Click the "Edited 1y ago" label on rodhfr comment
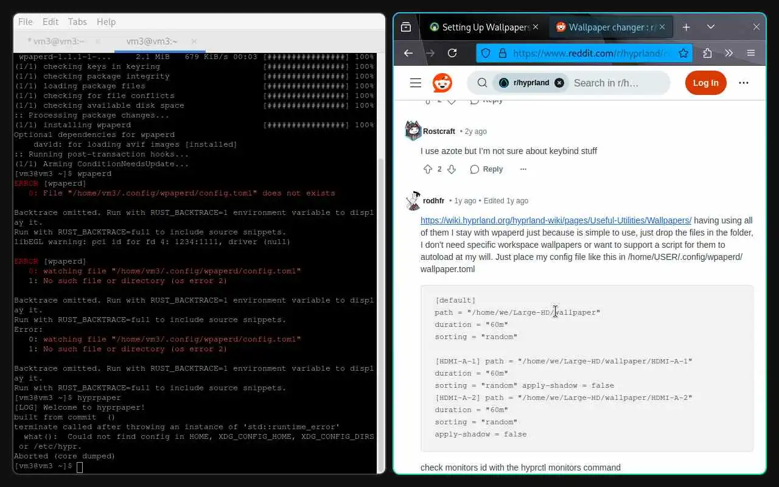The width and height of the screenshot is (779, 487). pos(506,201)
